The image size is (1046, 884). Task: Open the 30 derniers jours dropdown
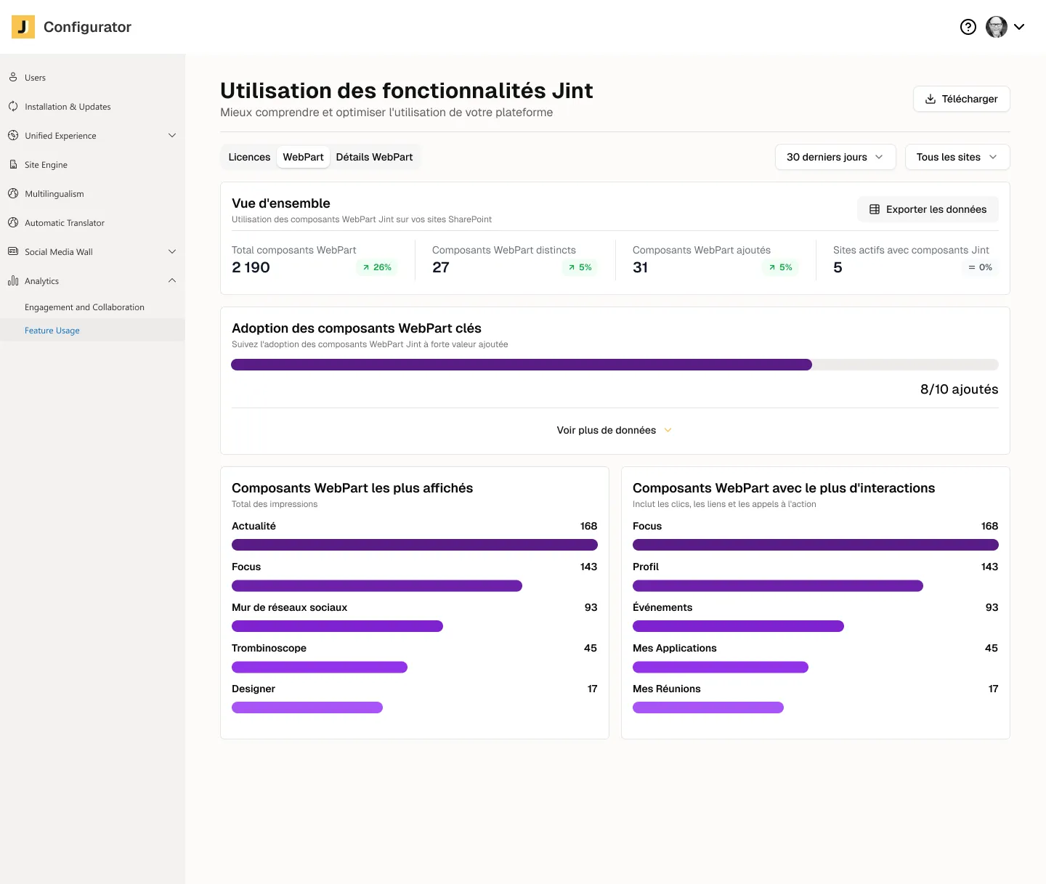835,157
